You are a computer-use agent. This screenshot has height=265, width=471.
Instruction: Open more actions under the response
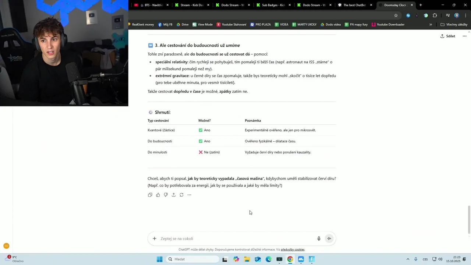pos(190,195)
